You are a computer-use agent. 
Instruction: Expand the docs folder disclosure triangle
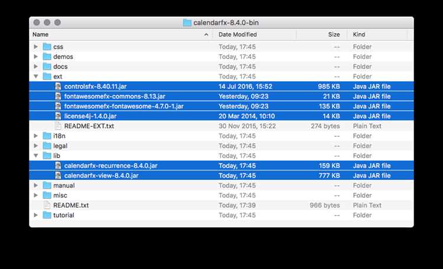pyautogui.click(x=35, y=66)
